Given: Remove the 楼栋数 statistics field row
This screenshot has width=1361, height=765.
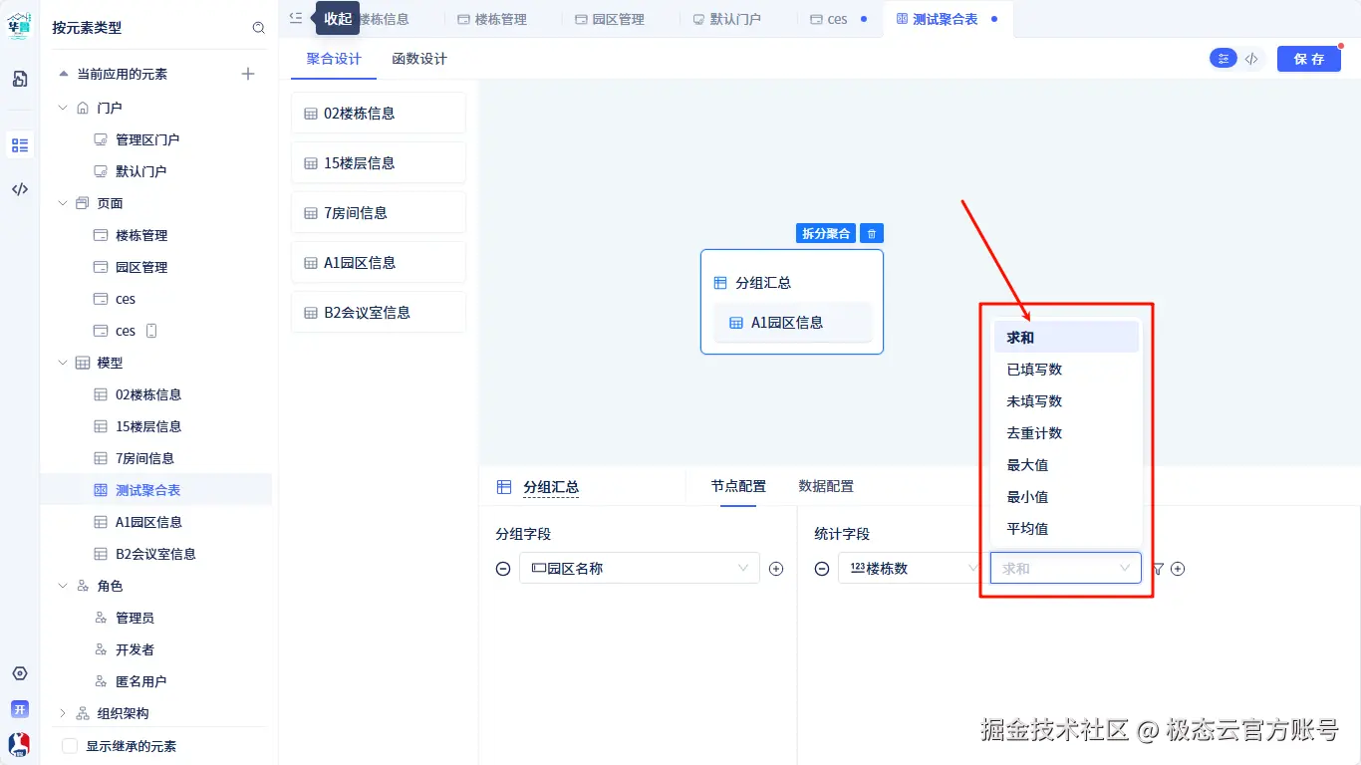Looking at the screenshot, I should [x=822, y=569].
